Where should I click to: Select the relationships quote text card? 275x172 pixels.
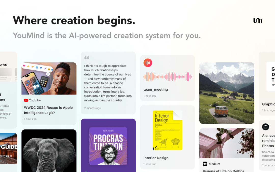click(x=108, y=83)
